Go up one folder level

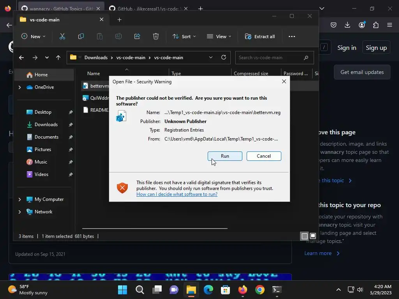point(58,58)
